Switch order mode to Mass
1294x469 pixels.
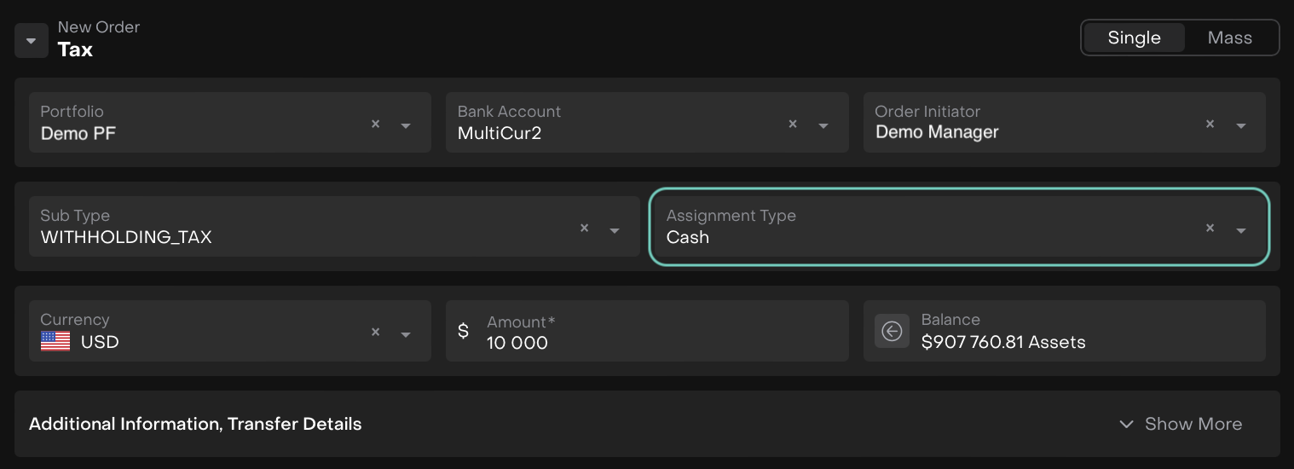coord(1229,38)
